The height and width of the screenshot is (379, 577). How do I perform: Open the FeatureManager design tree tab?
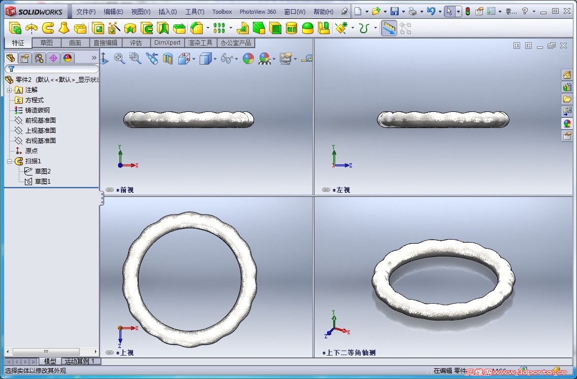point(11,58)
